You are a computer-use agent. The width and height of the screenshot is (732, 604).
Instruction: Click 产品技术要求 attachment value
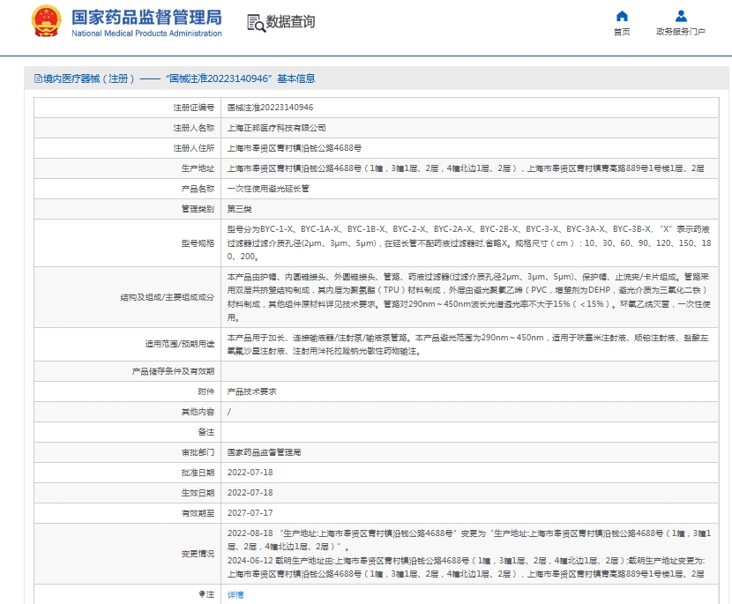(251, 391)
